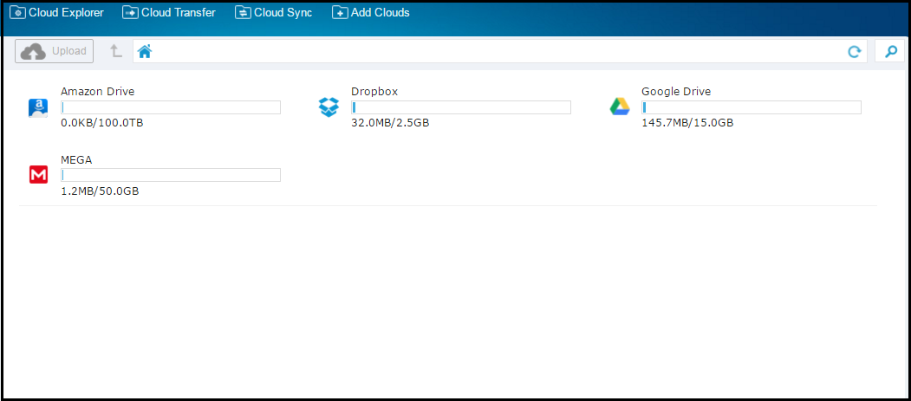The width and height of the screenshot is (911, 401).
Task: Click the home icon in the path bar
Action: pyautogui.click(x=145, y=52)
